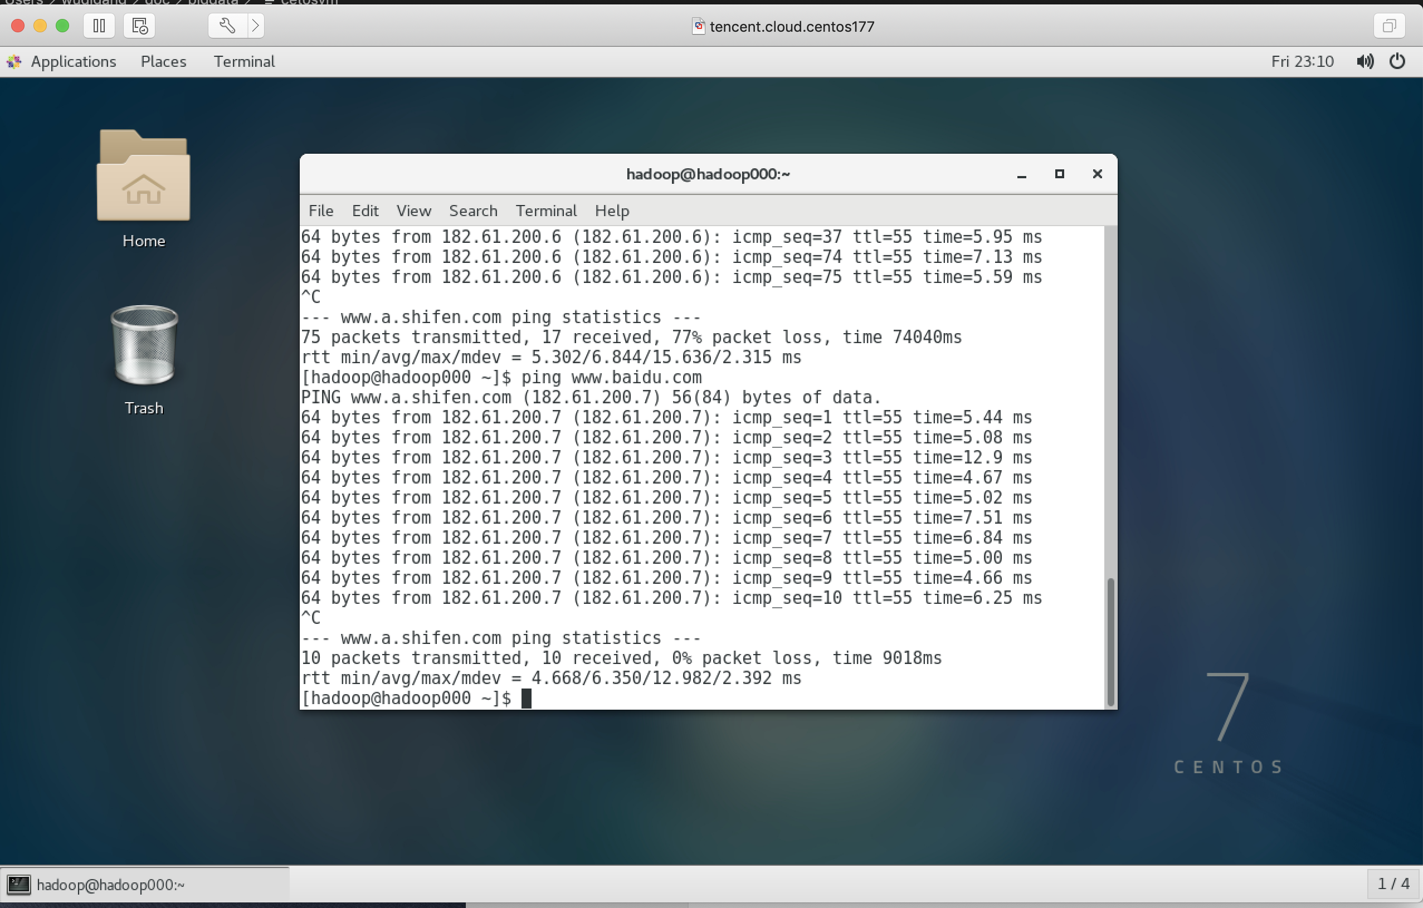Click the green macOS fullscreen button
This screenshot has width=1423, height=908.
click(x=62, y=26)
